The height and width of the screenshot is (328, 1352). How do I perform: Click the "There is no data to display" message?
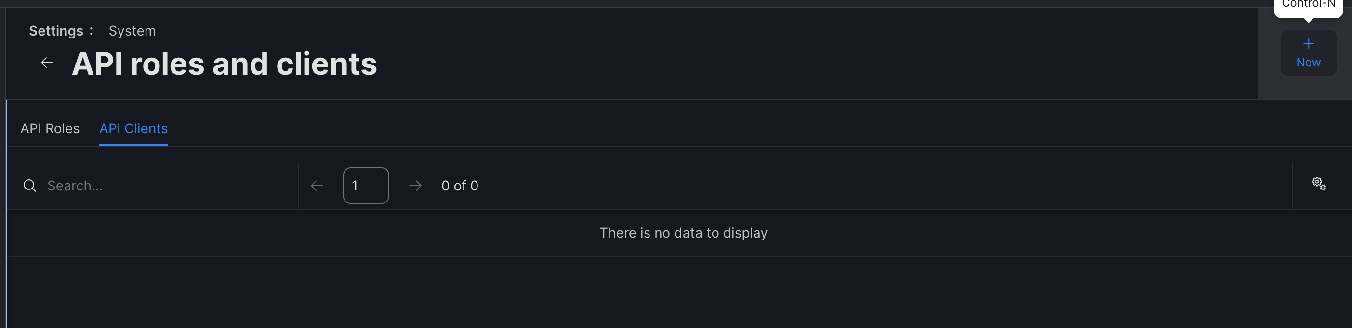pyautogui.click(x=683, y=233)
